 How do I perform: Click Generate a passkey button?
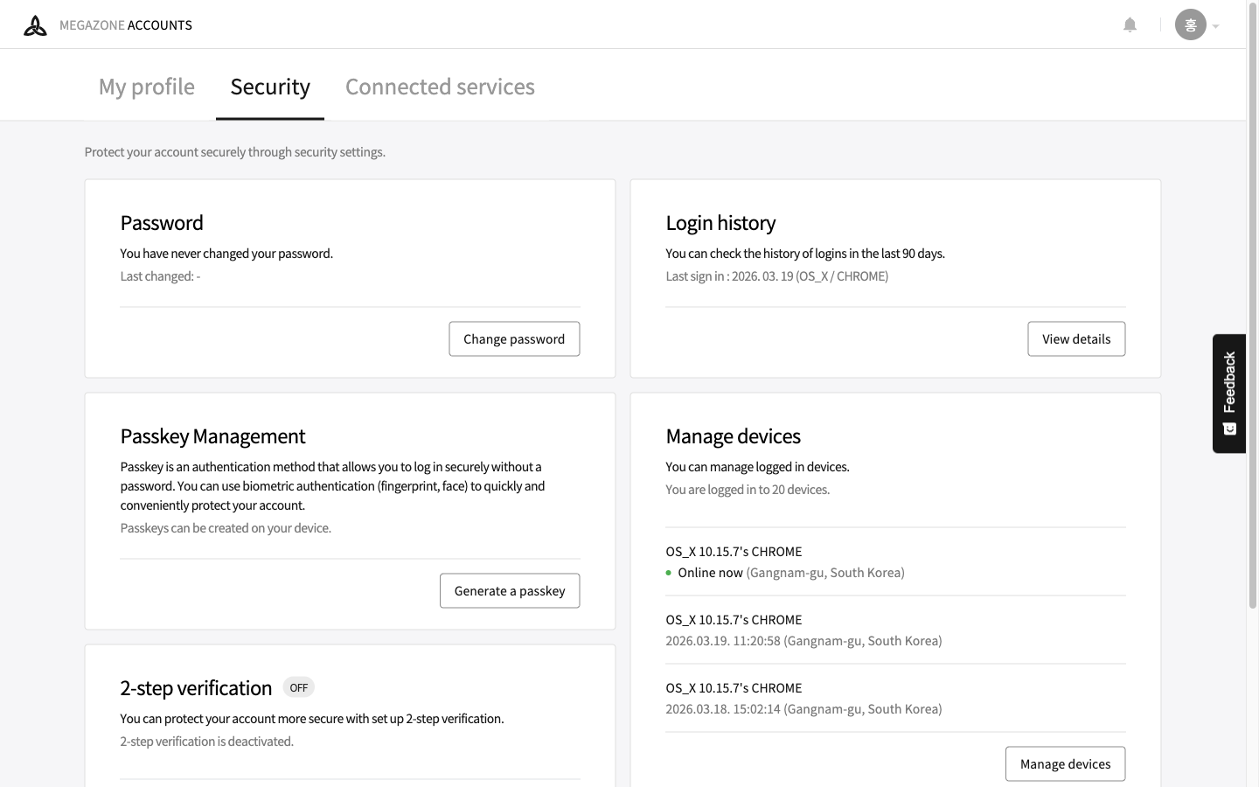[x=510, y=591]
